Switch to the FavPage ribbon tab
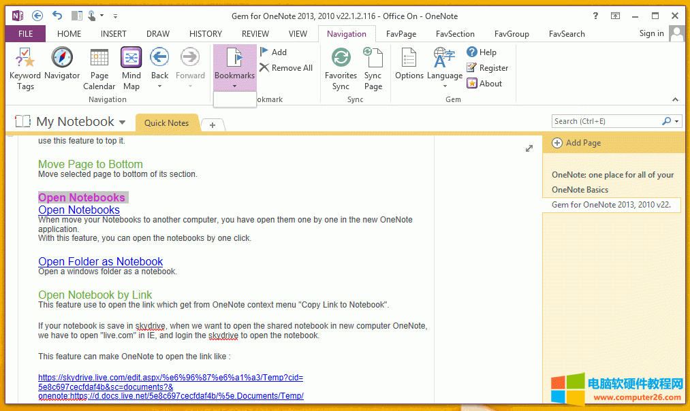Image resolution: width=690 pixels, height=411 pixels. (401, 33)
